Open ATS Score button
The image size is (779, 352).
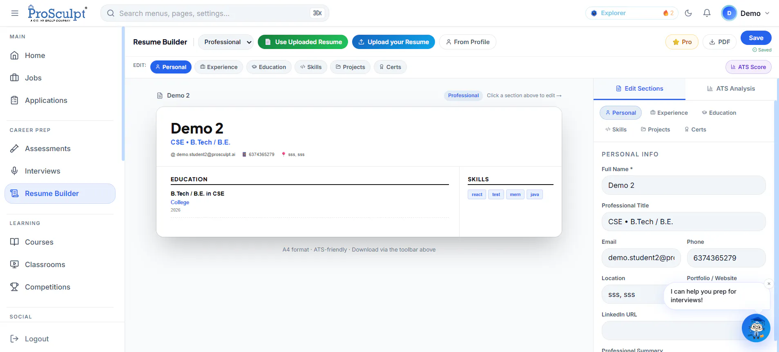(748, 67)
